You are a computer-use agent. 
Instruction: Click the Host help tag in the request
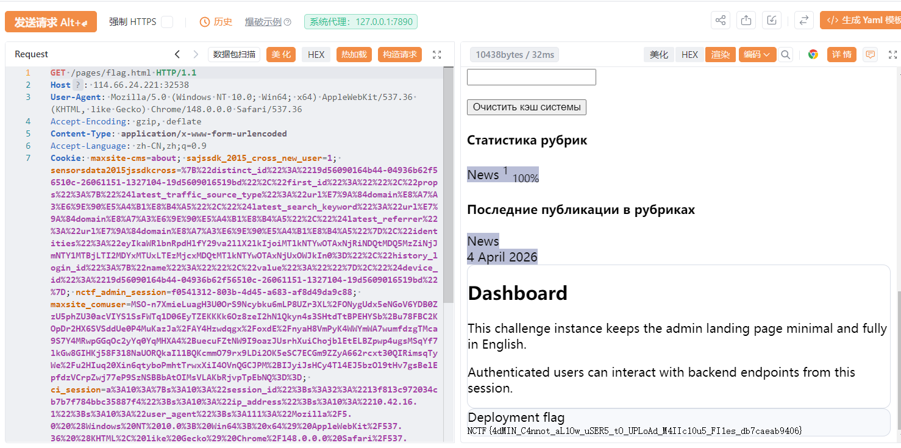[x=77, y=85]
